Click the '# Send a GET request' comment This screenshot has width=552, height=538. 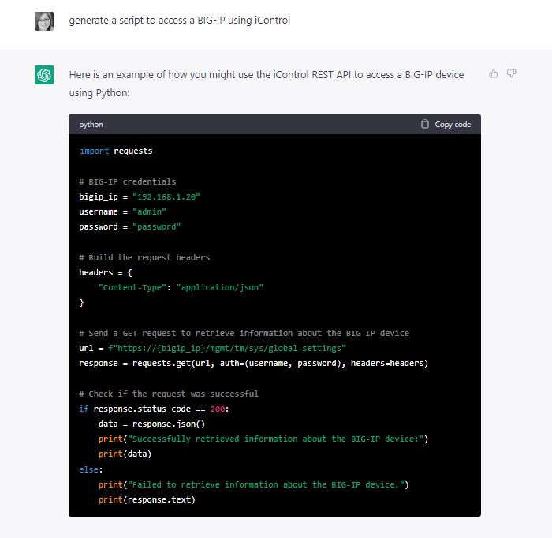[244, 333]
